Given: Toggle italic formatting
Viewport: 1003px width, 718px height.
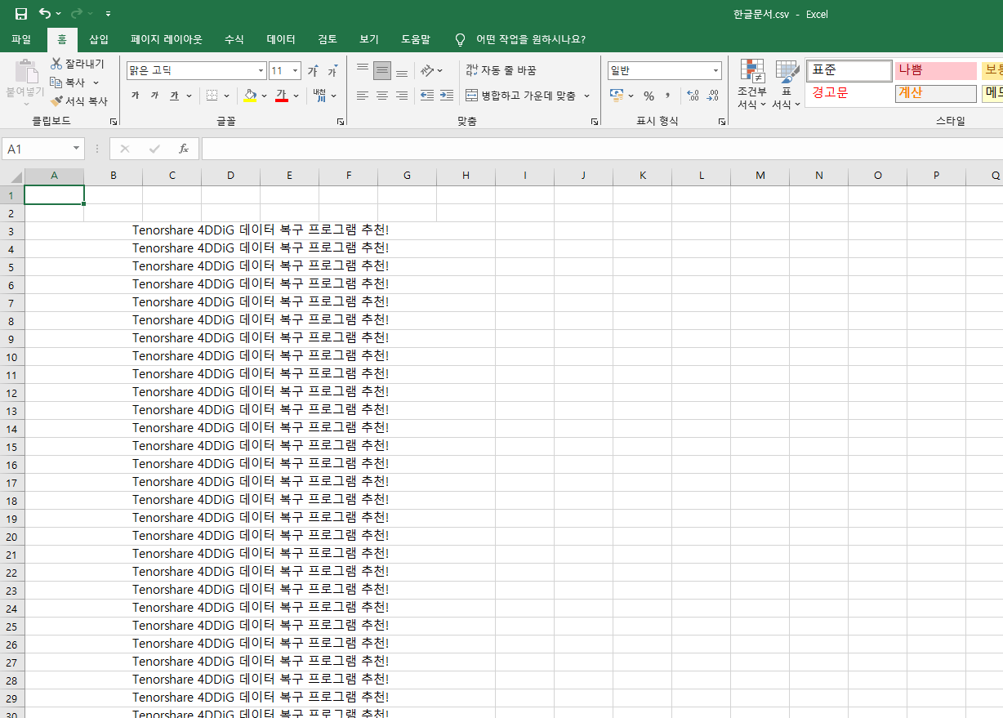Looking at the screenshot, I should (x=154, y=96).
